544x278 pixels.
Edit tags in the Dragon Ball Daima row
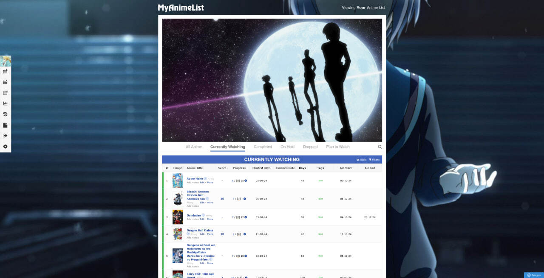[x=320, y=234]
